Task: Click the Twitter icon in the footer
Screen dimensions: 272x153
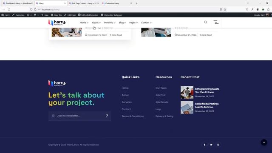Action: (x=211, y=144)
